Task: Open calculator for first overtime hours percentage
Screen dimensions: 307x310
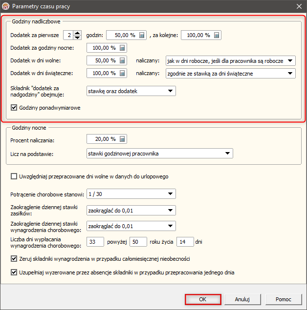Action: click(142, 36)
